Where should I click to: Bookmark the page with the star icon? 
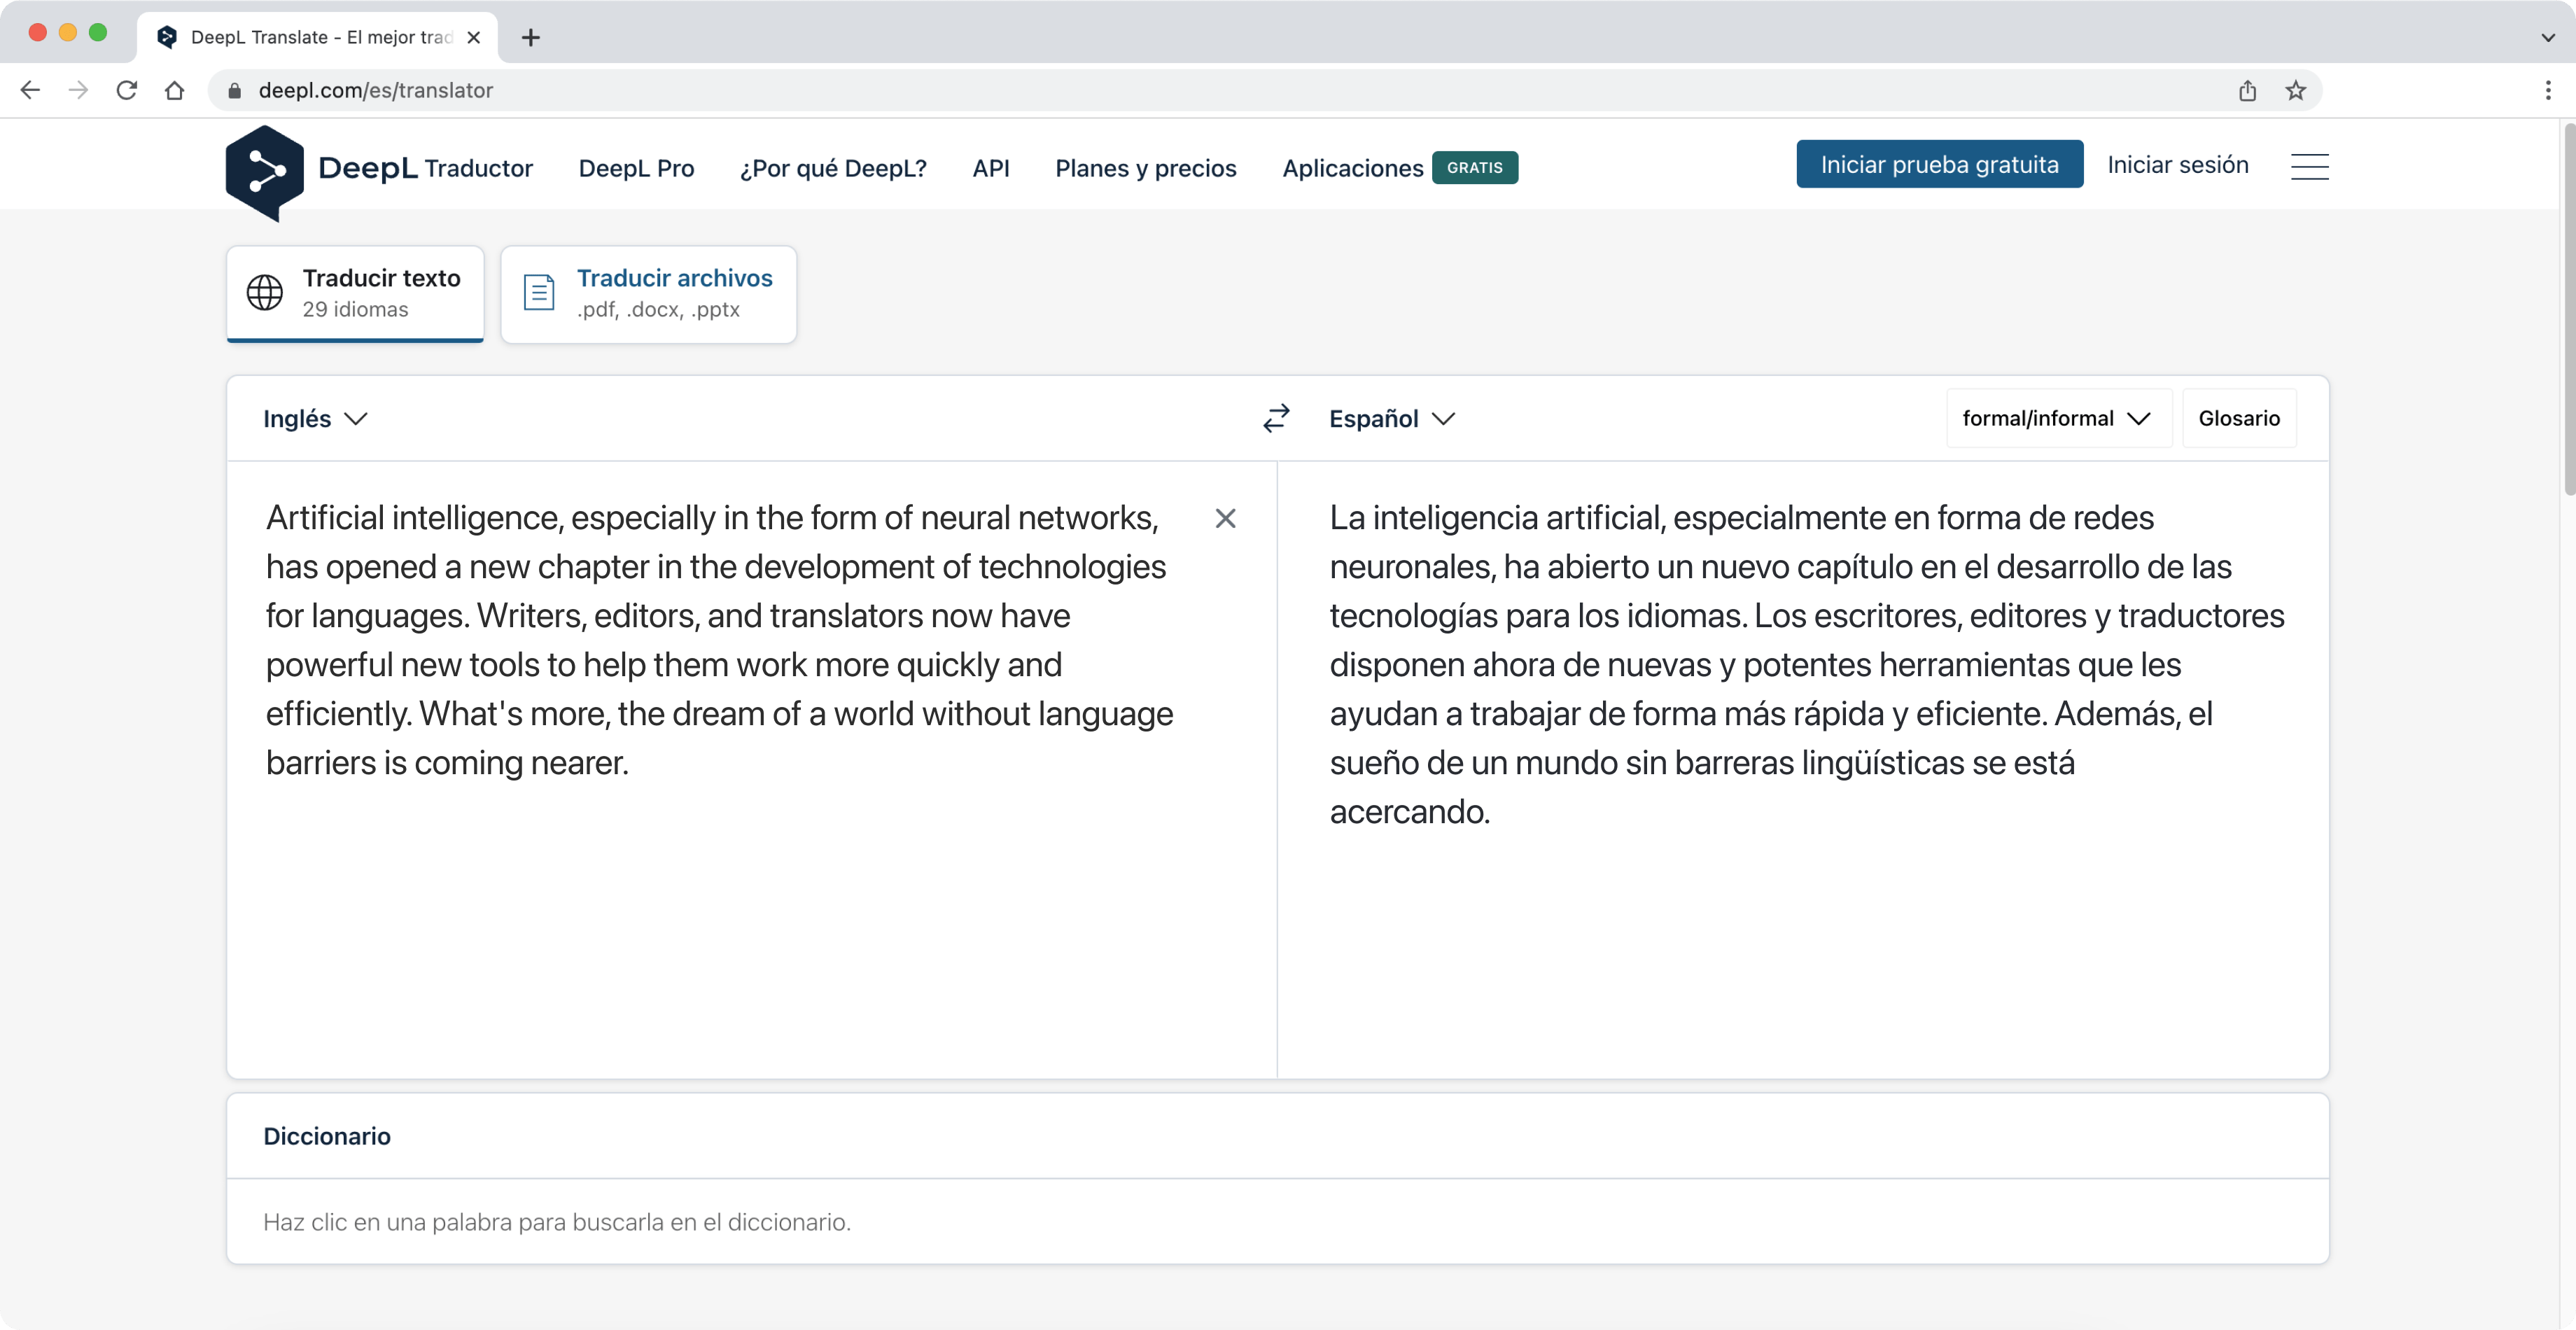[2295, 90]
